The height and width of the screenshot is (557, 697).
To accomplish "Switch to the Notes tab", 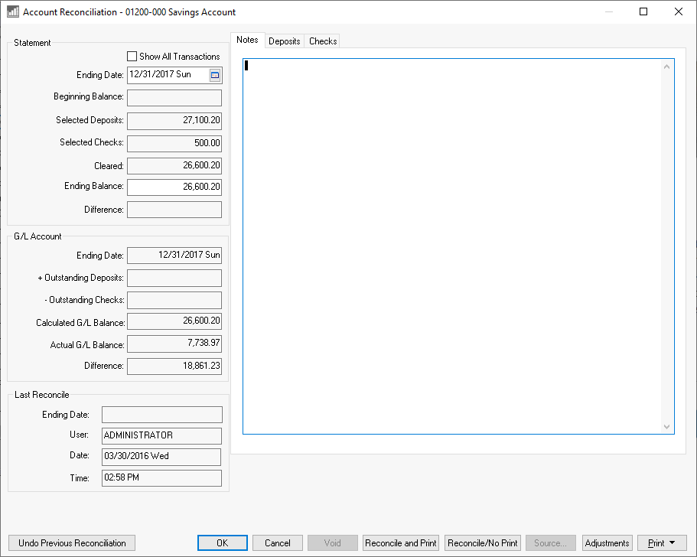I will pyautogui.click(x=247, y=40).
